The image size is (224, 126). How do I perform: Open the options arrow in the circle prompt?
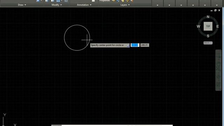pyautogui.click(x=128, y=45)
